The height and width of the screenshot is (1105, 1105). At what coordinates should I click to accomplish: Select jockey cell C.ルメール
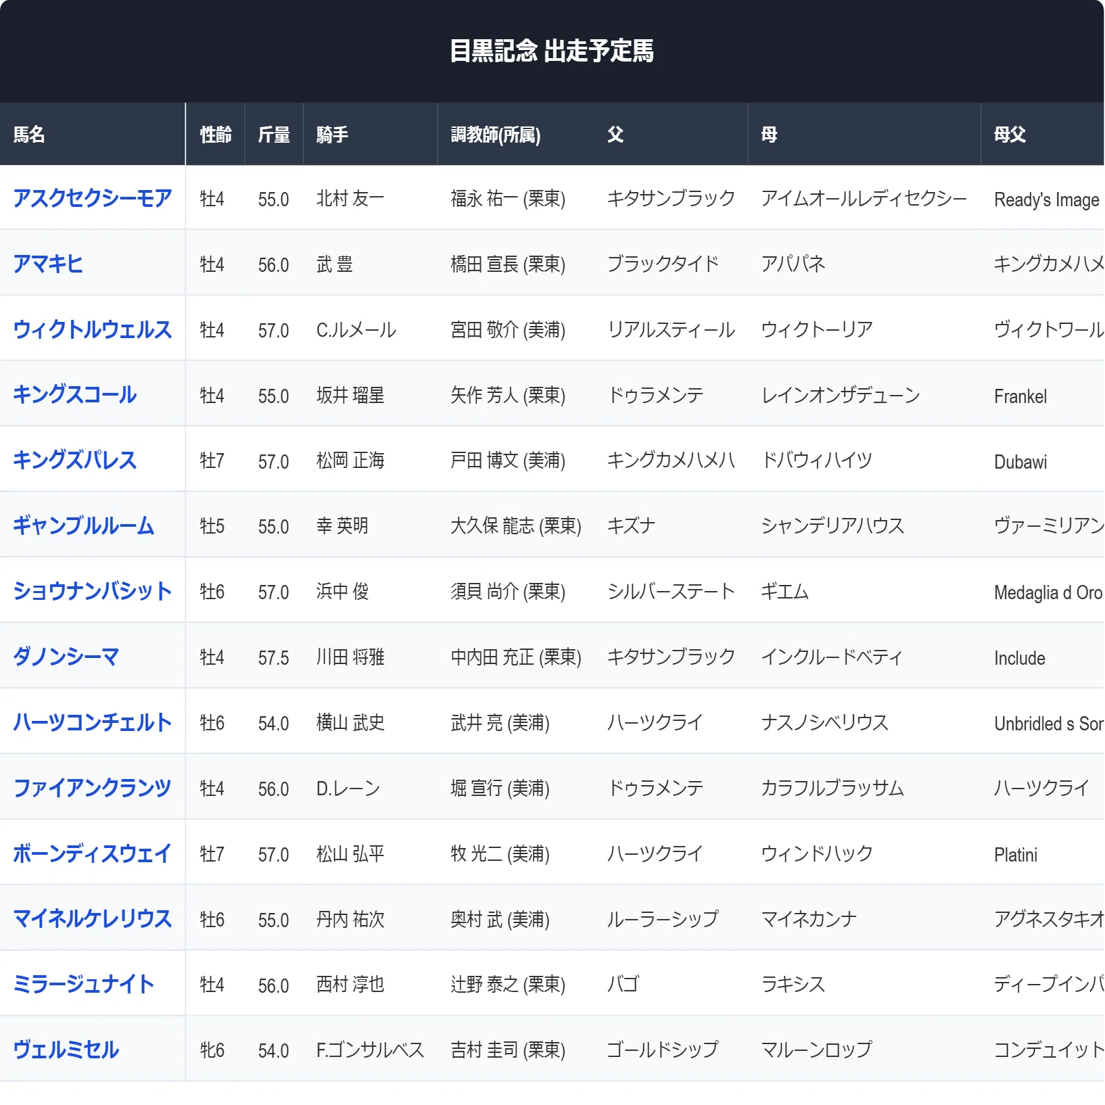[370, 329]
